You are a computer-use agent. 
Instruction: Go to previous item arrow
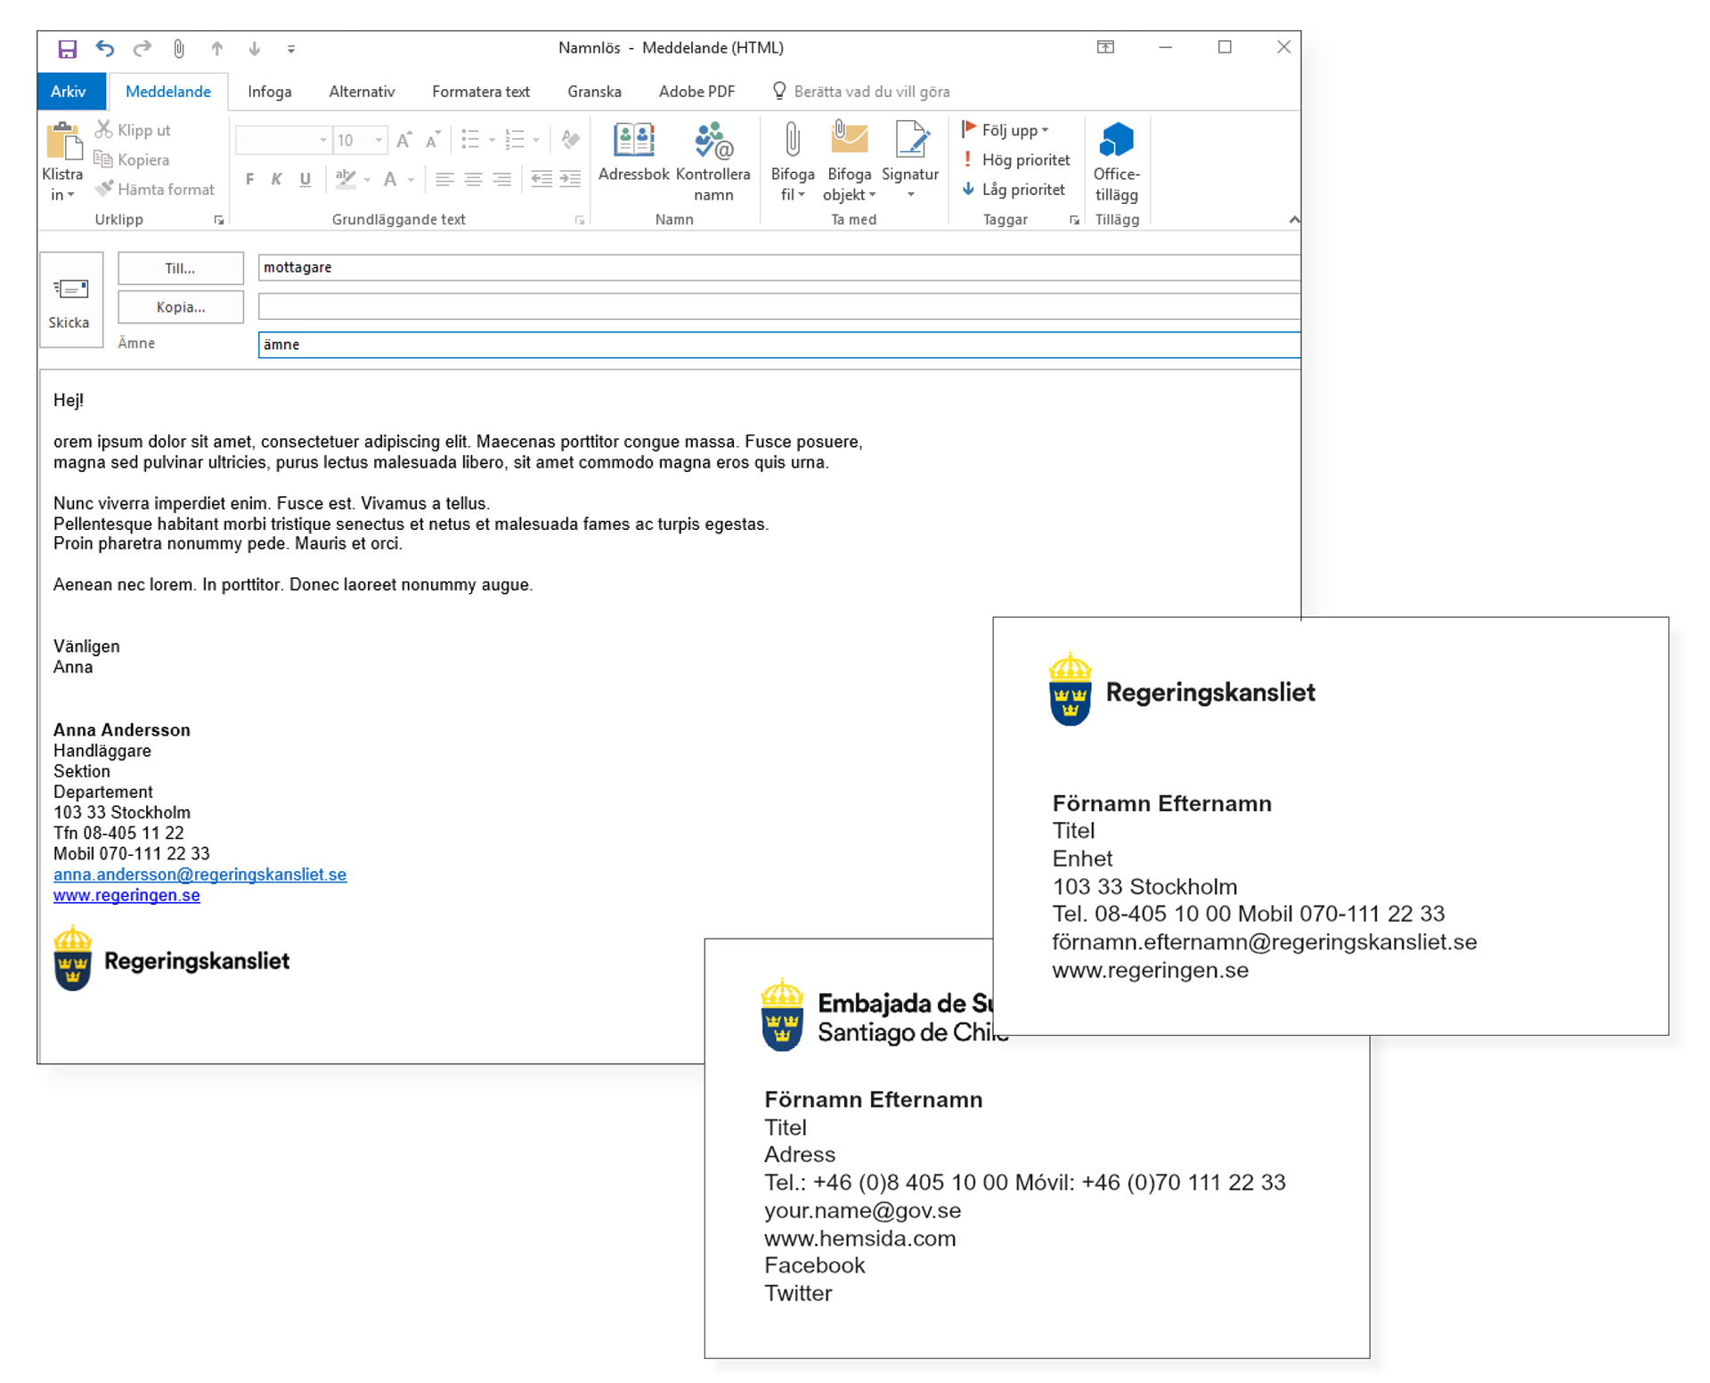[x=216, y=48]
